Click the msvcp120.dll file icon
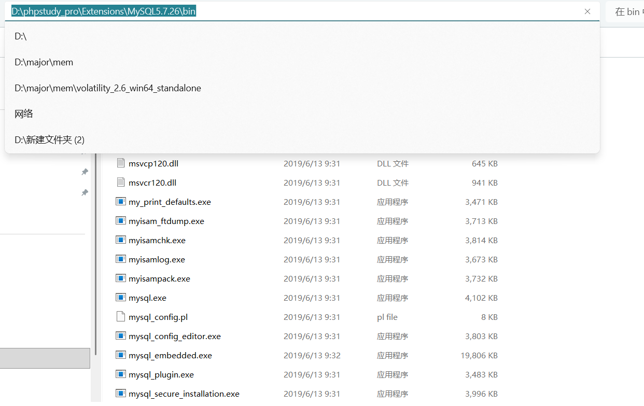This screenshot has height=406, width=644. pos(121,163)
